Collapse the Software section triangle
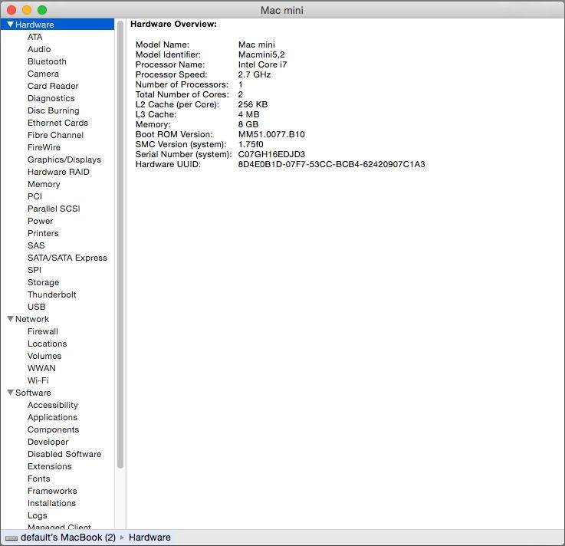565x546 pixels. 10,393
